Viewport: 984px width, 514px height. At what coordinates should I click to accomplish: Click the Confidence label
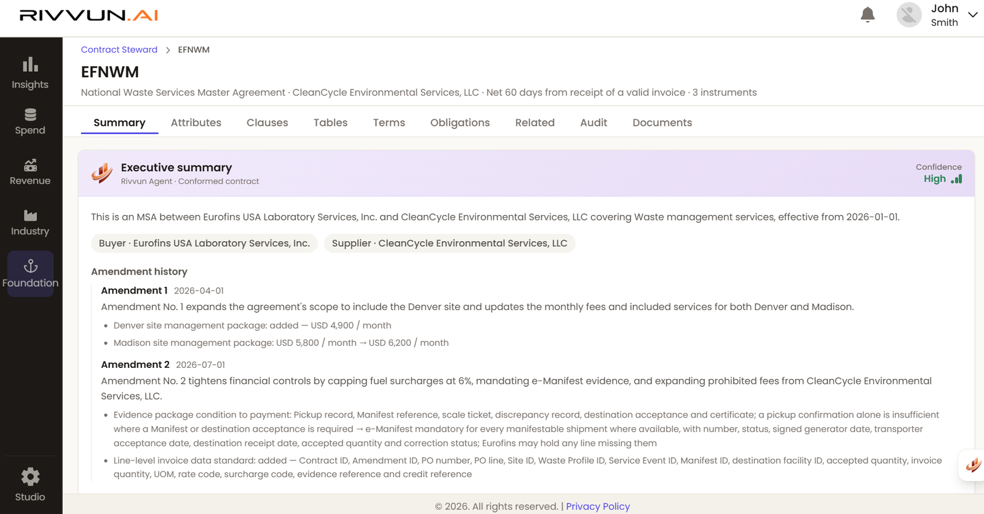click(x=938, y=167)
